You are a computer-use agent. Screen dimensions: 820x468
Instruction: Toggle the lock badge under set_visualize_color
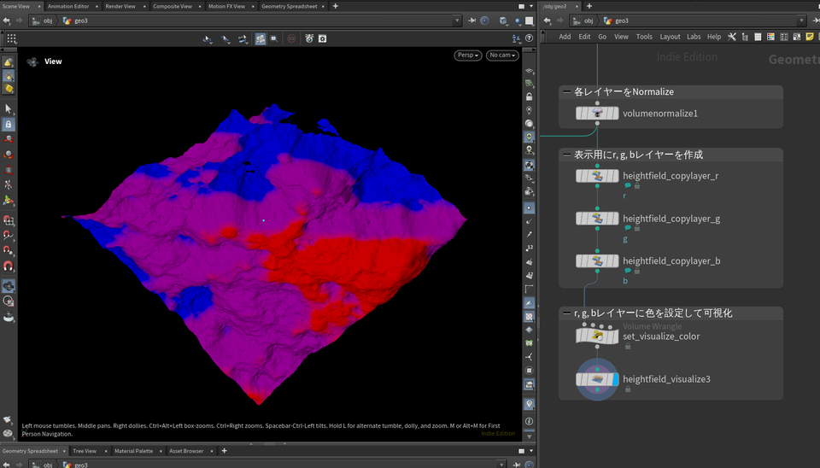(x=628, y=347)
